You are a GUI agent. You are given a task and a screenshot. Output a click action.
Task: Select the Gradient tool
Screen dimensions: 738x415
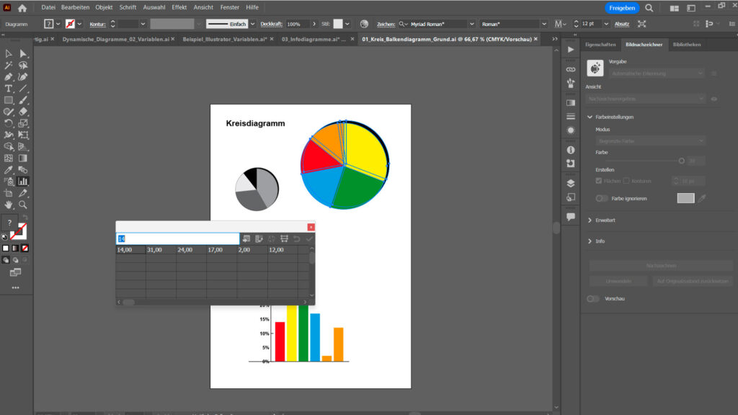click(x=23, y=158)
